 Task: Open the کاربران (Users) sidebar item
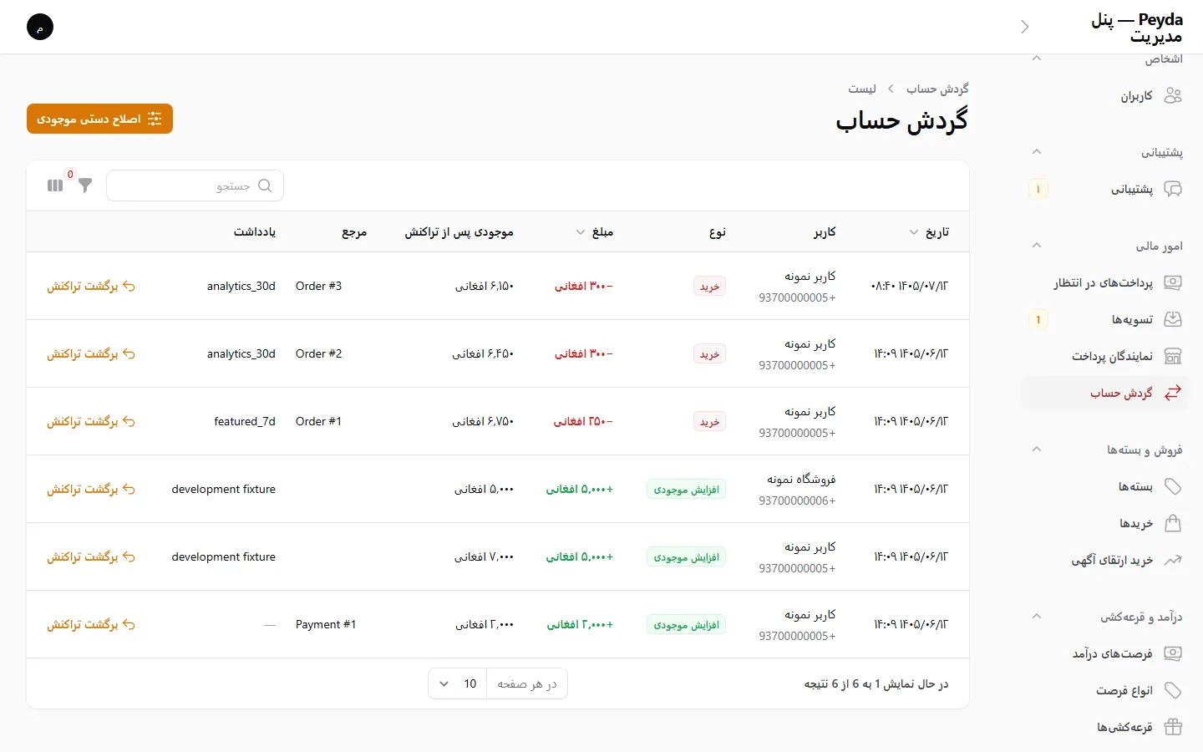click(x=1105, y=96)
